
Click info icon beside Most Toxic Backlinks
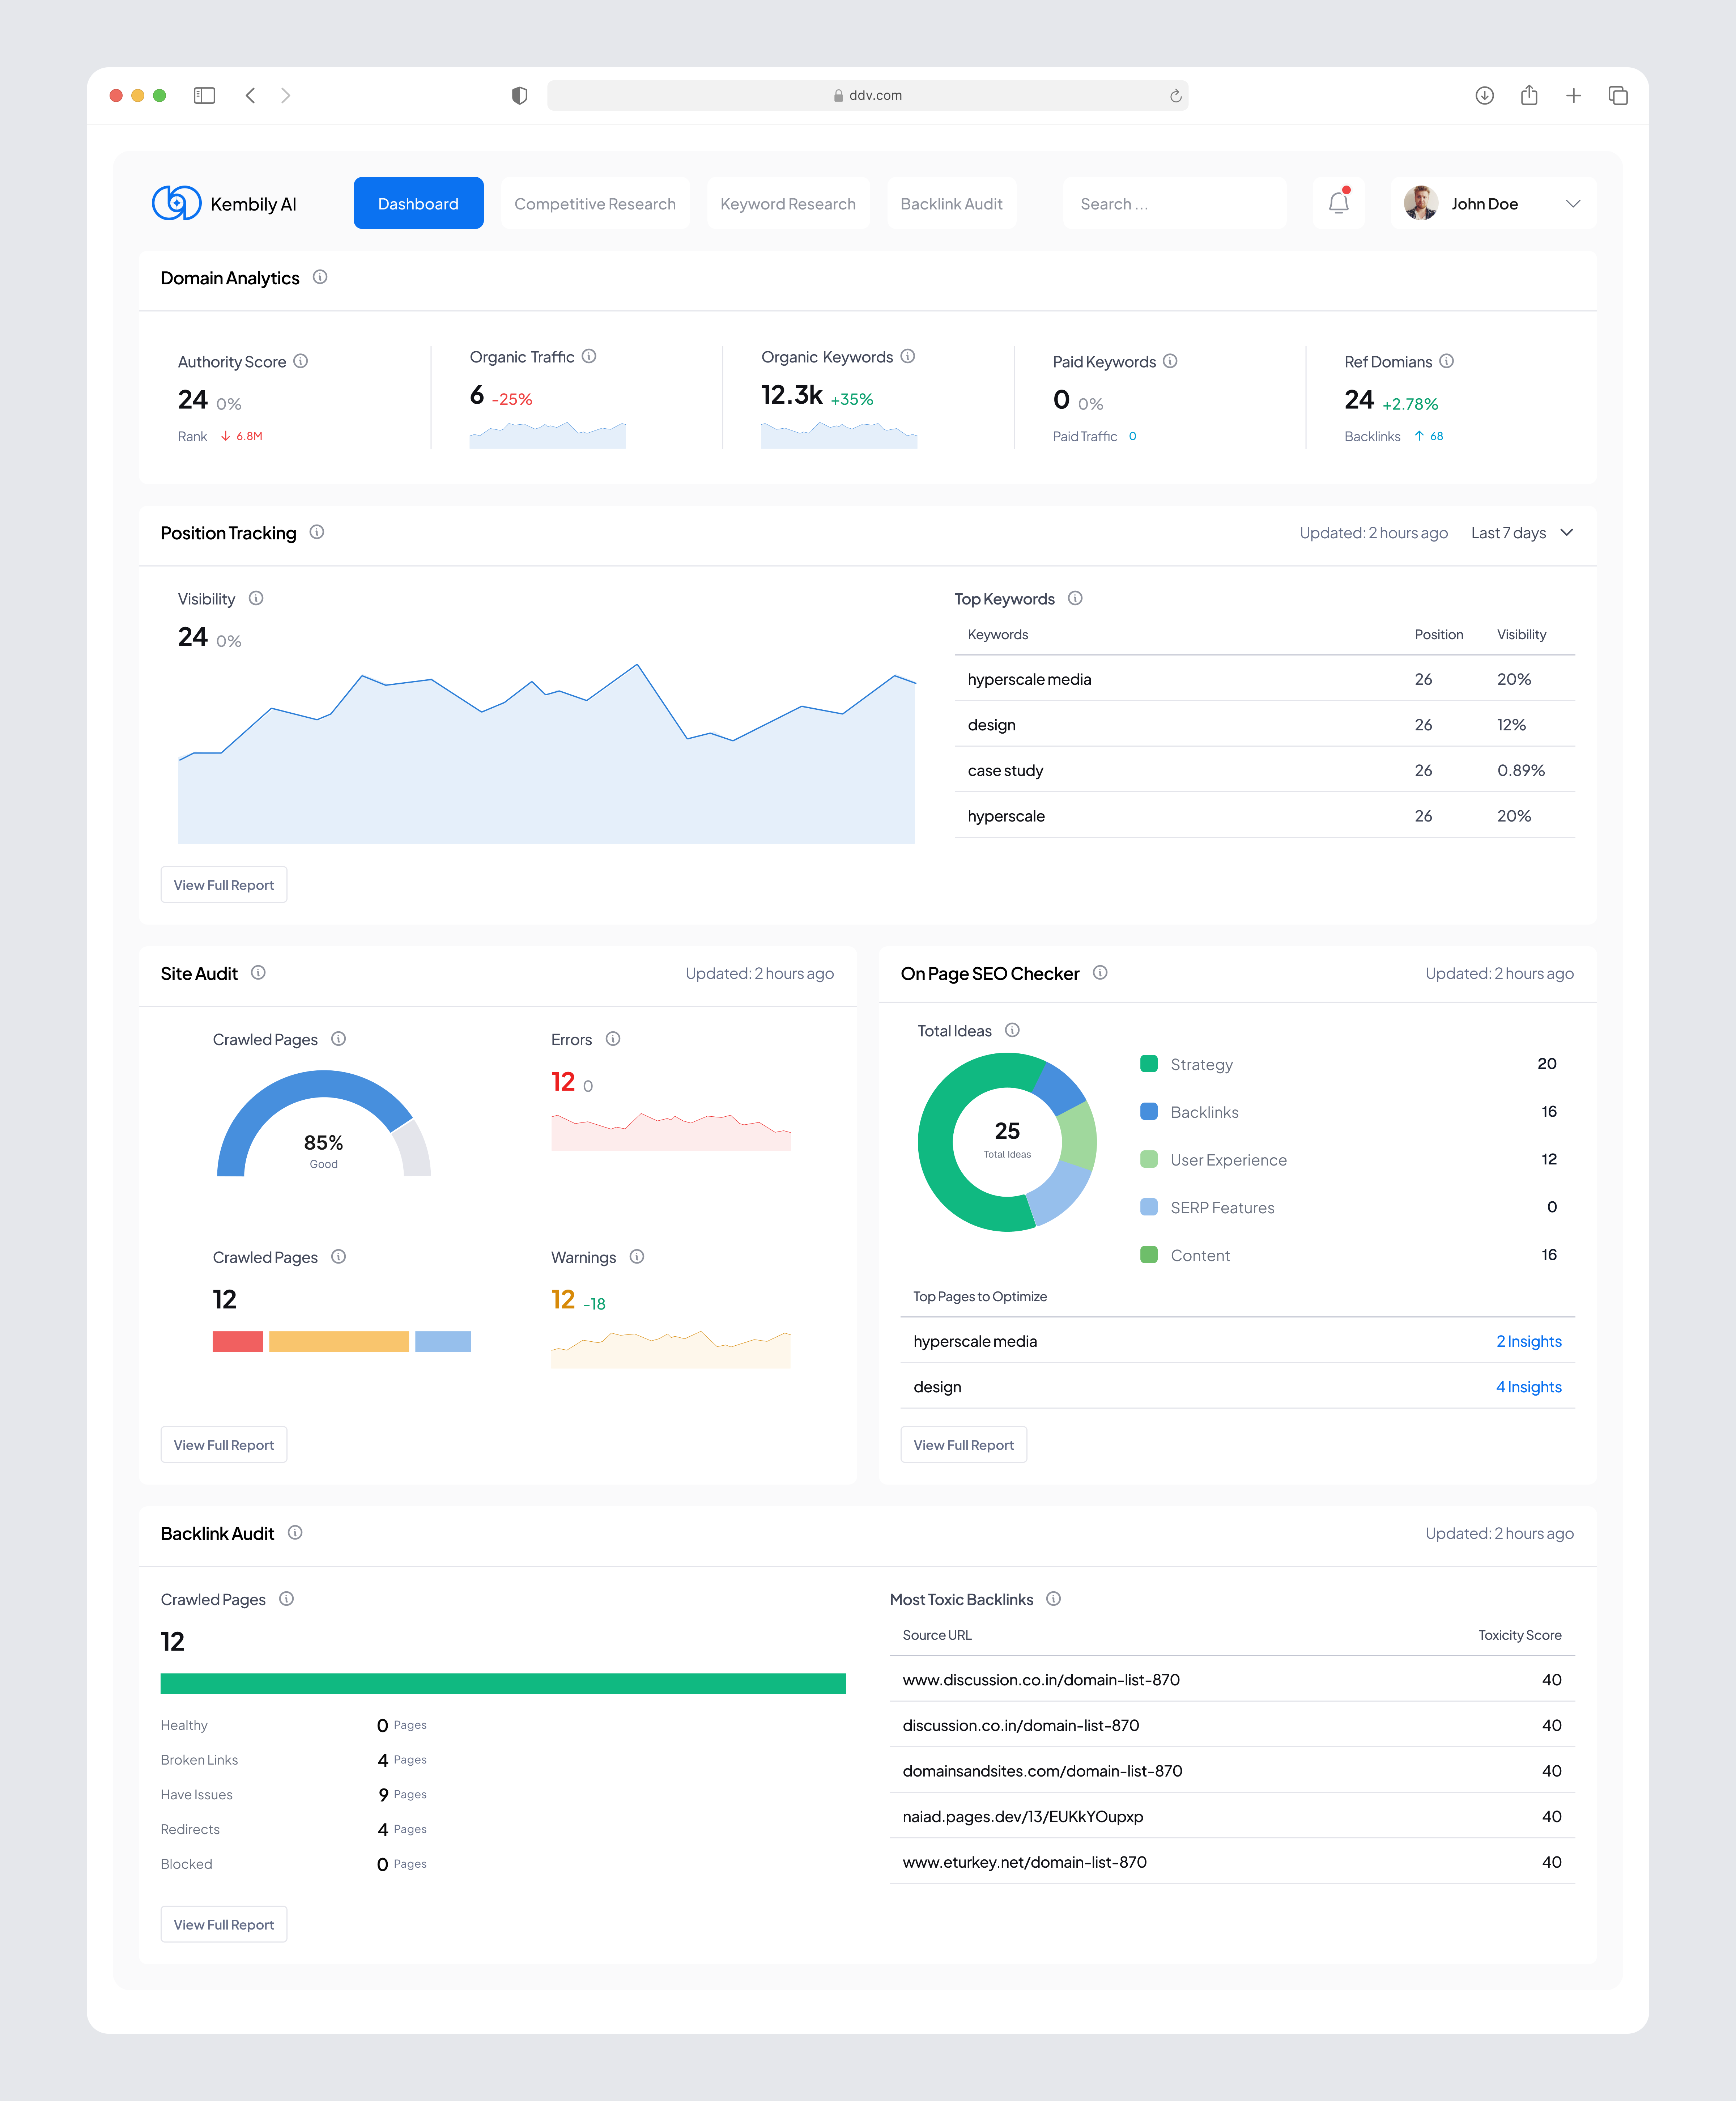[x=1053, y=1599]
